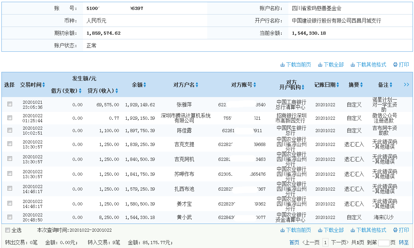The height and width of the screenshot is (248, 414).
Task: Click the print icon at page bottom
Action: click(x=396, y=230)
